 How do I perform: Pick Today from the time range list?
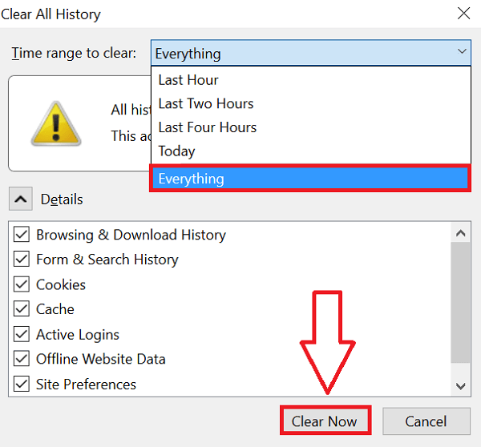[x=311, y=151]
